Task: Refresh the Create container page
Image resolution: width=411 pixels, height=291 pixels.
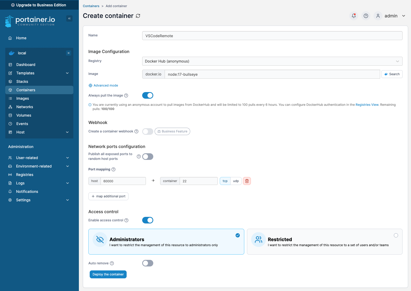Action: (x=138, y=16)
